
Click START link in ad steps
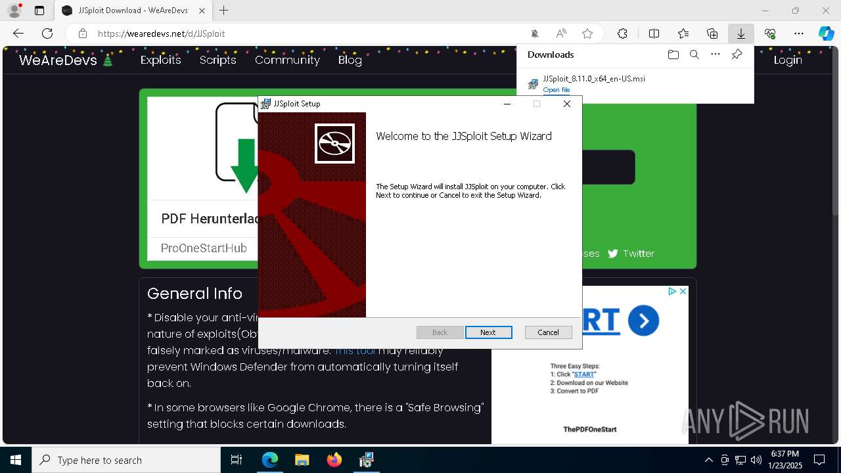tap(584, 374)
